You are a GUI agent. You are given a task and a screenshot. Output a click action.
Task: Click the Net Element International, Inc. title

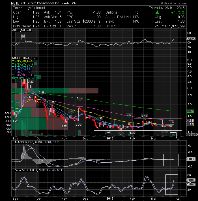click(x=40, y=3)
